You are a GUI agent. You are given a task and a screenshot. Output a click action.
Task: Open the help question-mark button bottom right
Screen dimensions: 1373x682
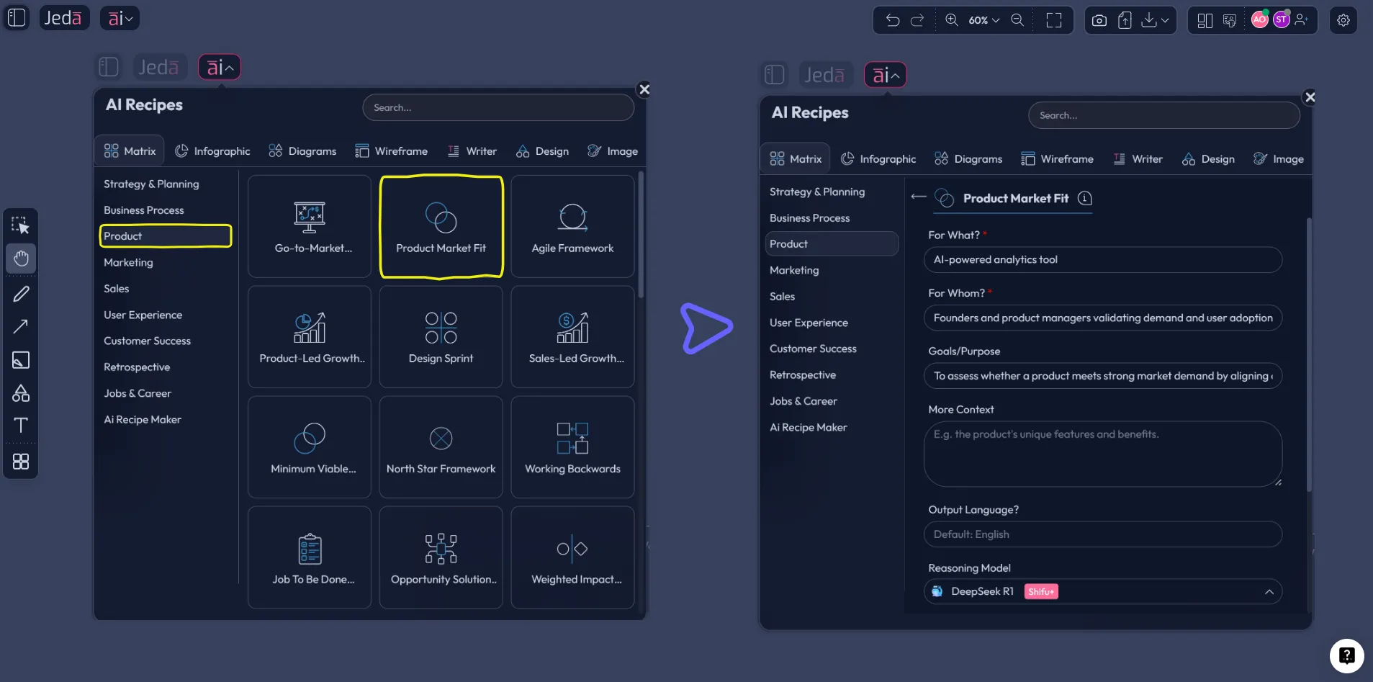(x=1346, y=656)
